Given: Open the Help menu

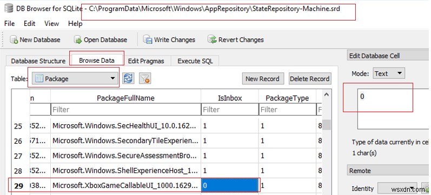Looking at the screenshot, I should [75, 24].
